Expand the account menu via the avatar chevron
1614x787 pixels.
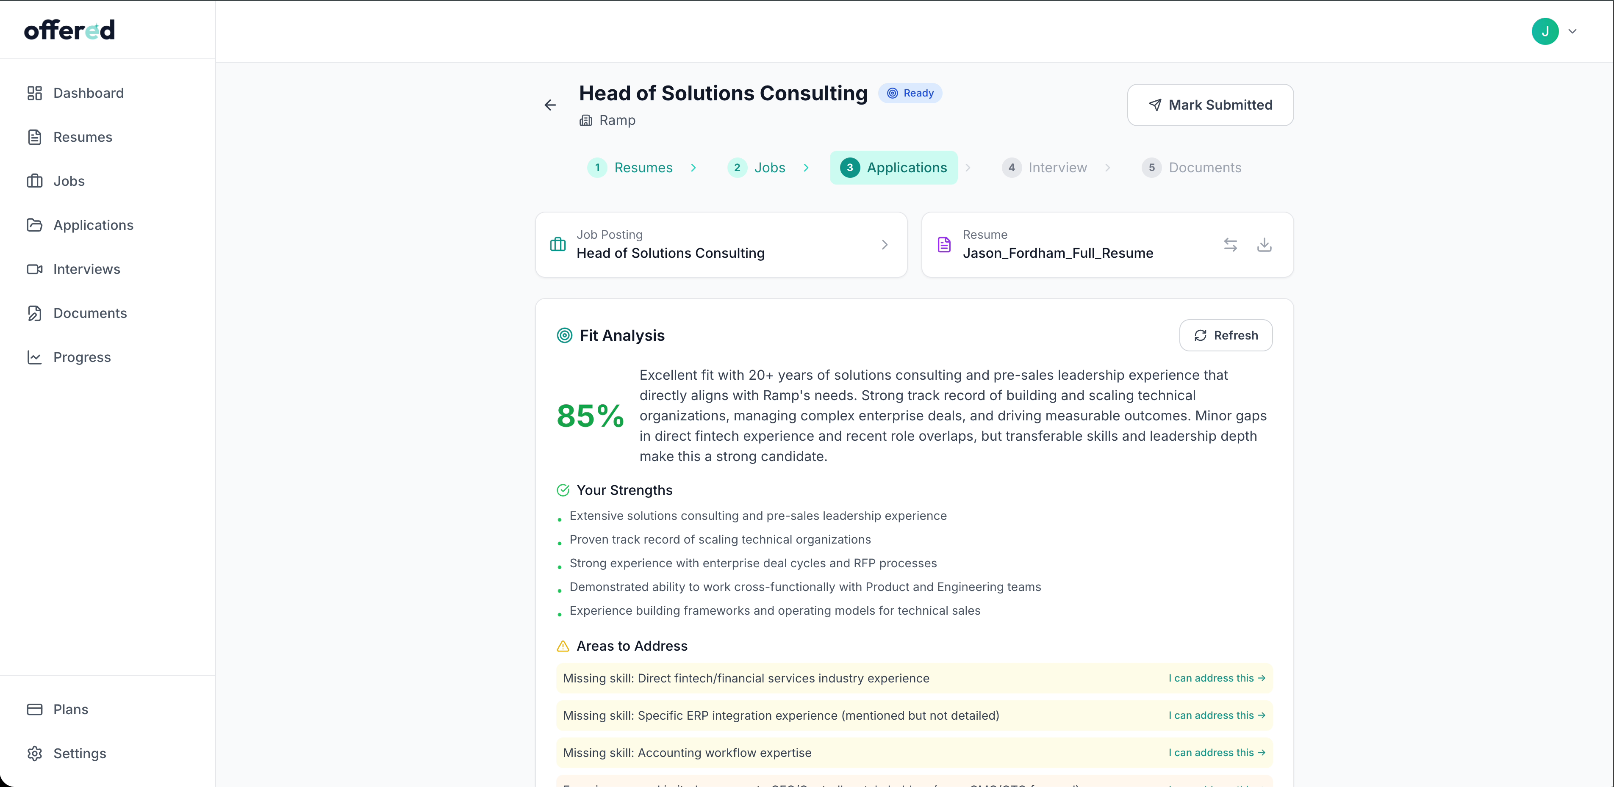click(x=1574, y=30)
